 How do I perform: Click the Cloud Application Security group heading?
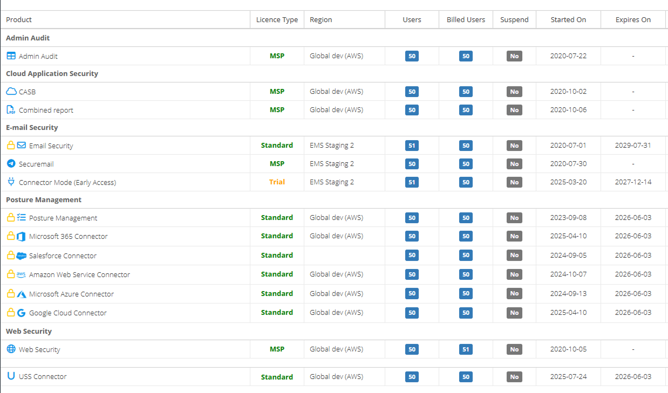click(x=52, y=73)
